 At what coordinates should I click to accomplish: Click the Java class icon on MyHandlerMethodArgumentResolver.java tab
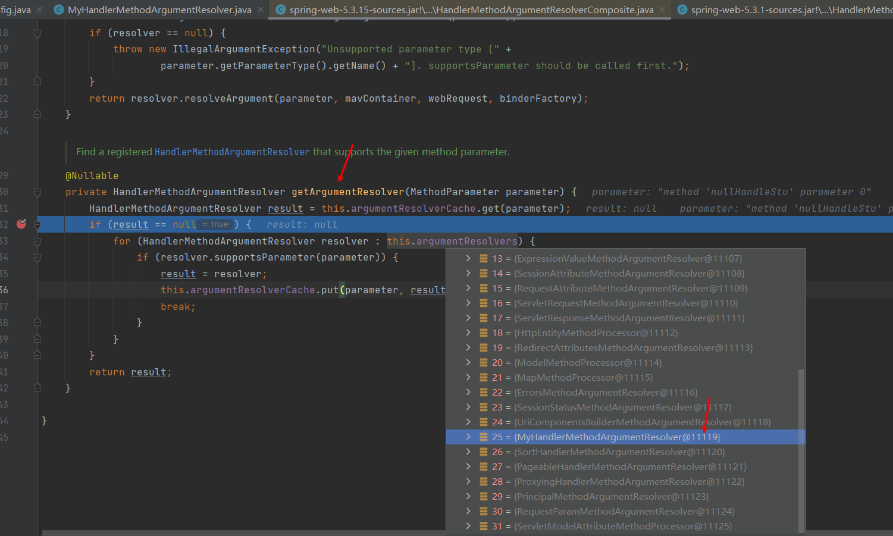[59, 10]
